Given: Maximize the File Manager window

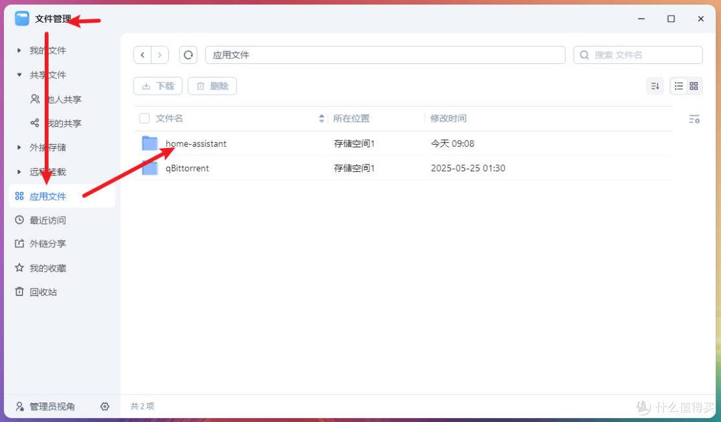Looking at the screenshot, I should pos(671,19).
